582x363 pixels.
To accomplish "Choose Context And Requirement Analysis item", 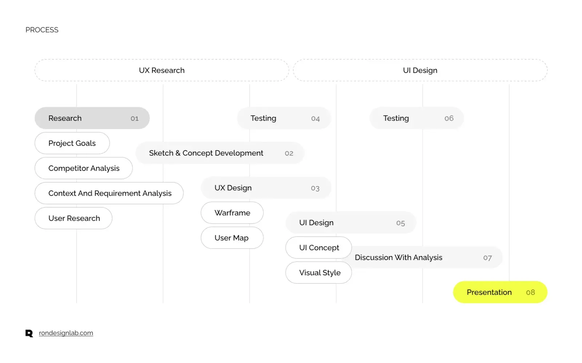I will tap(109, 193).
